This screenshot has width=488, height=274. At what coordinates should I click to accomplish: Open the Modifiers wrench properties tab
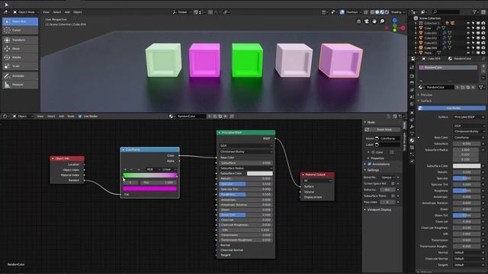click(412, 127)
